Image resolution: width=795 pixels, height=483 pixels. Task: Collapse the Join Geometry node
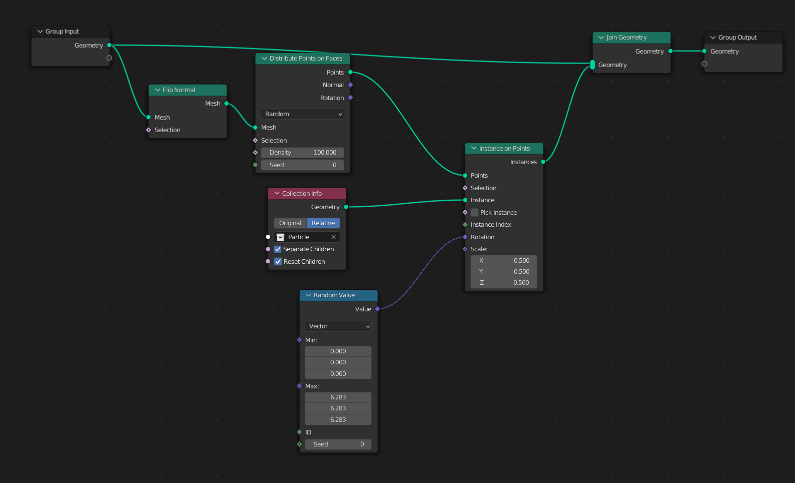[601, 38]
